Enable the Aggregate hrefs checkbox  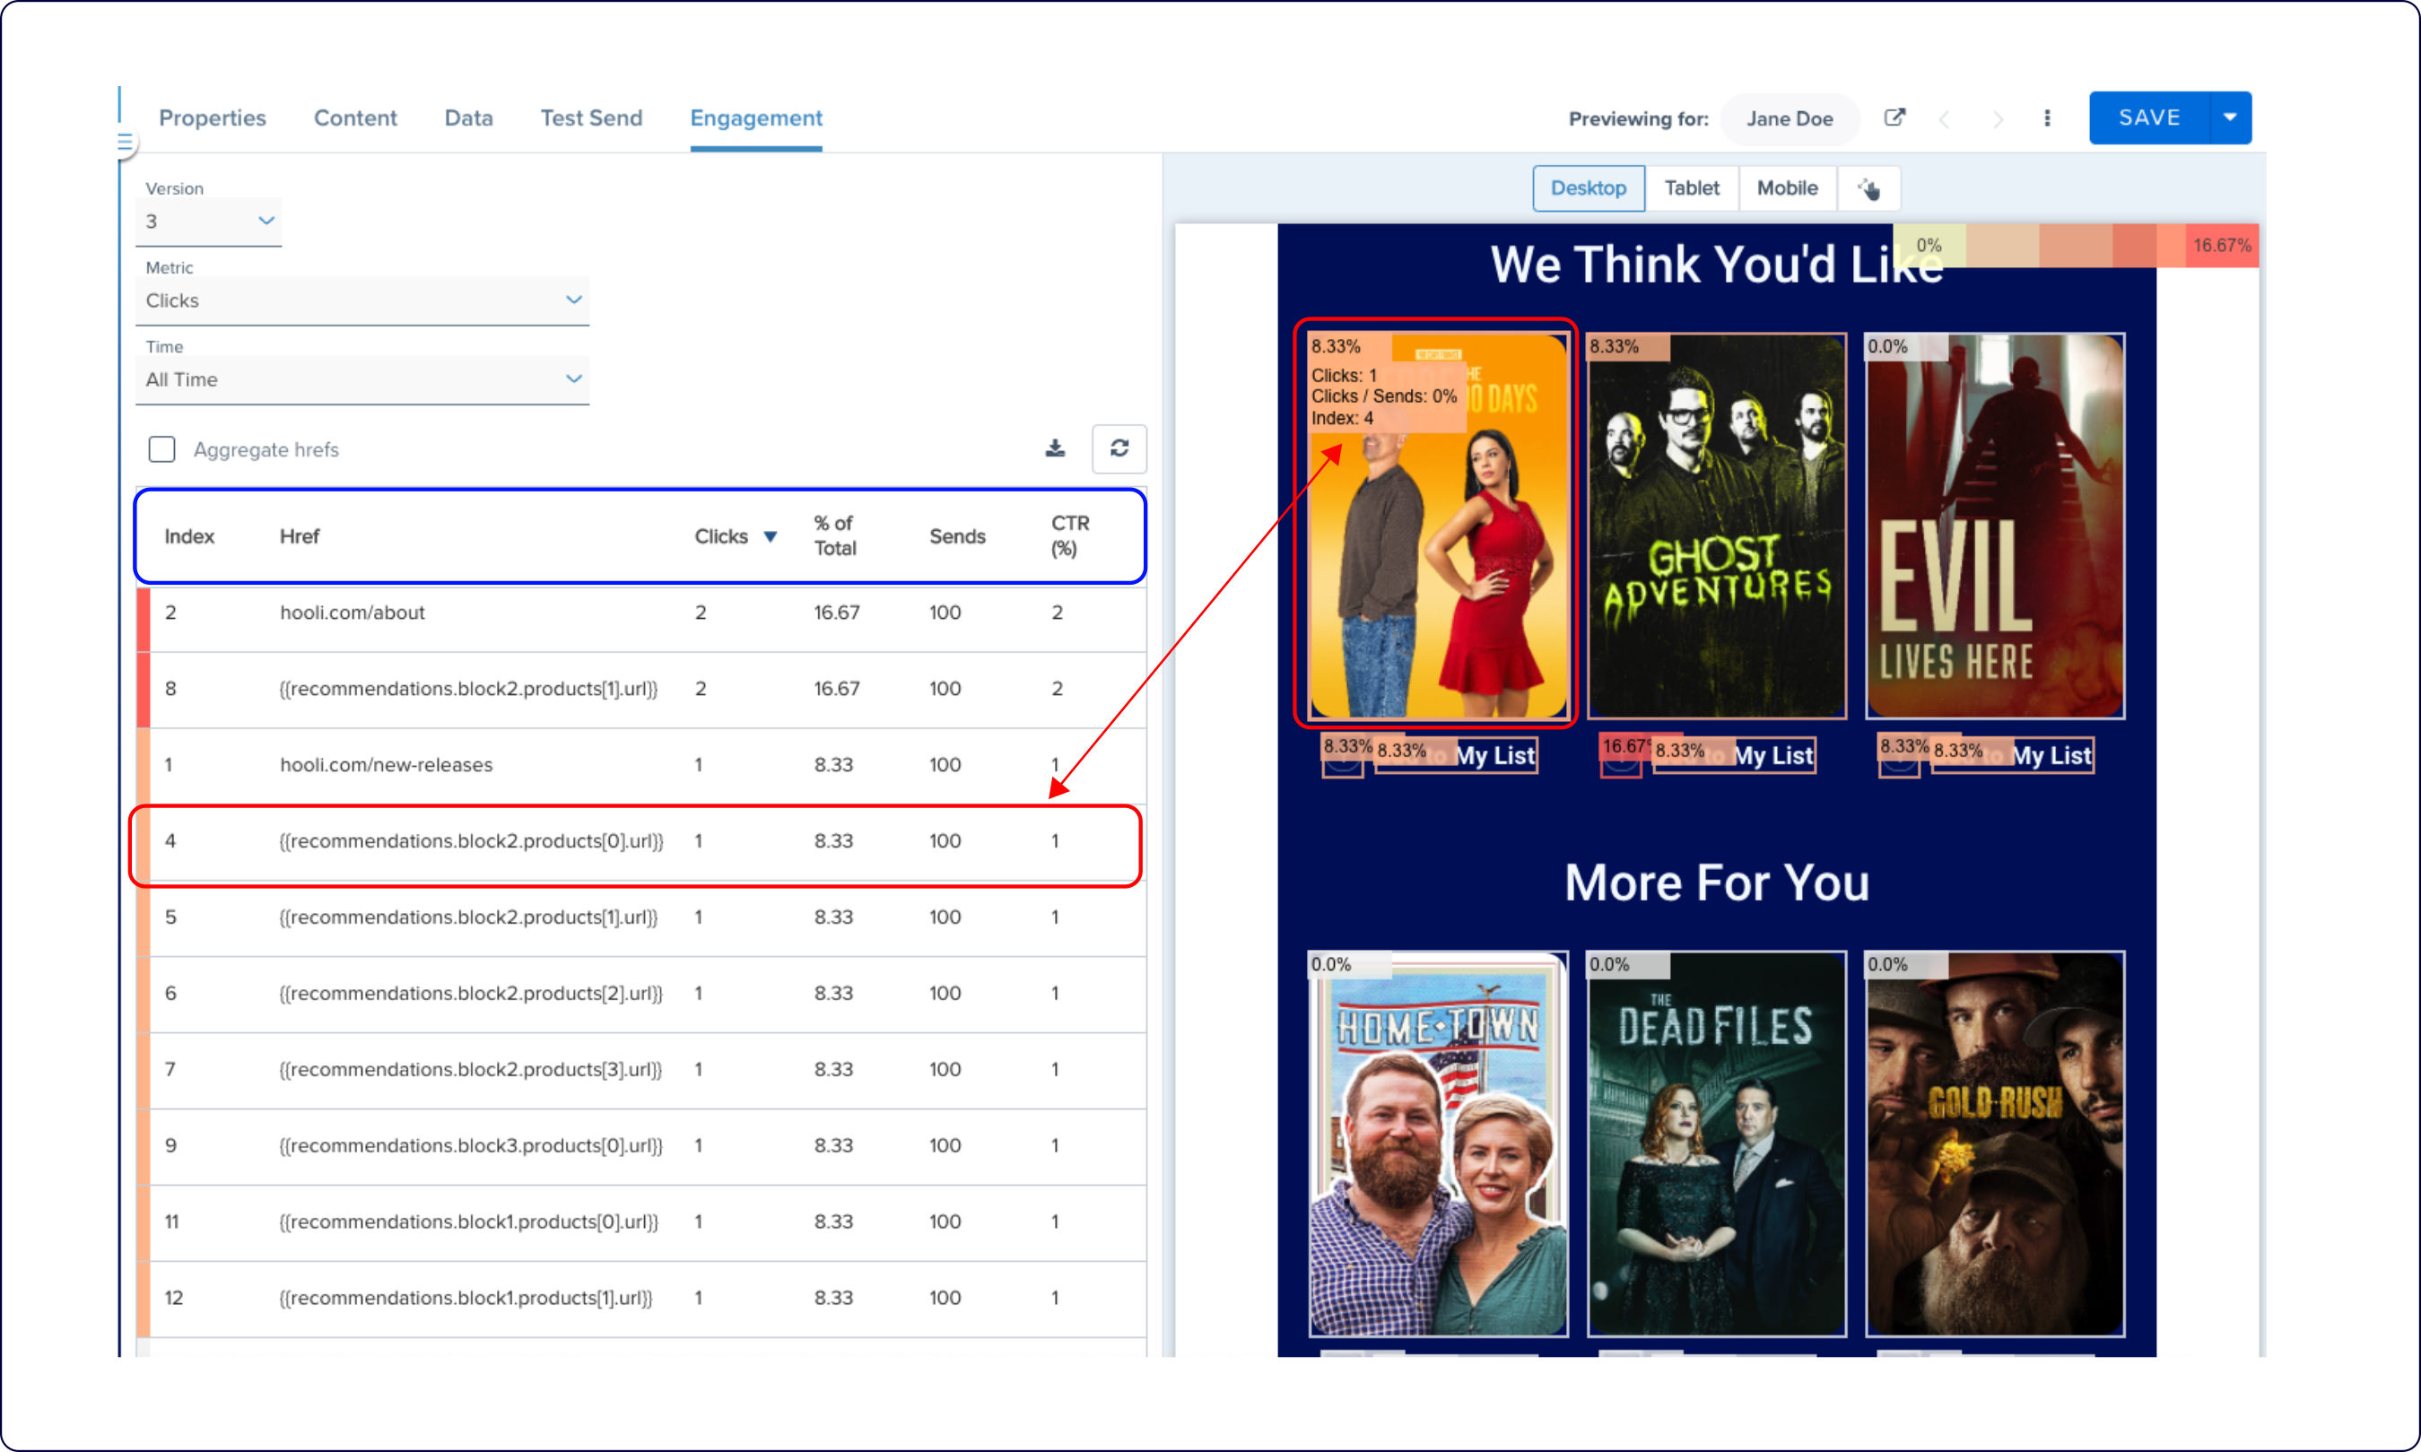point(161,449)
